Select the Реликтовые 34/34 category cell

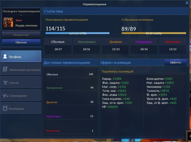pos(144,45)
